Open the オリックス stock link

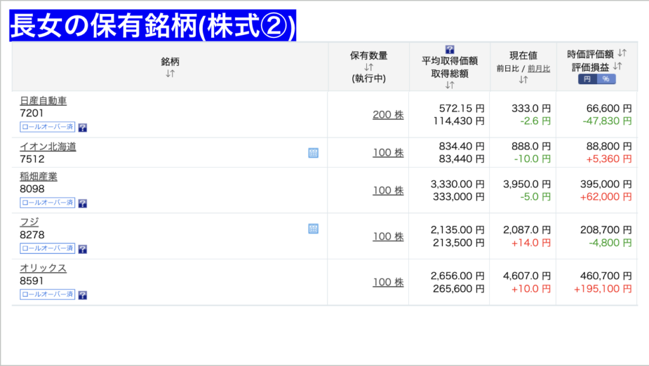pos(43,268)
